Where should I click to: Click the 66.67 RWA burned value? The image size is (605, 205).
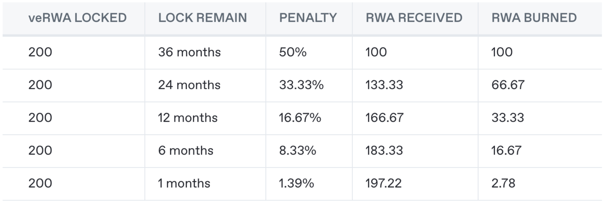tap(508, 85)
